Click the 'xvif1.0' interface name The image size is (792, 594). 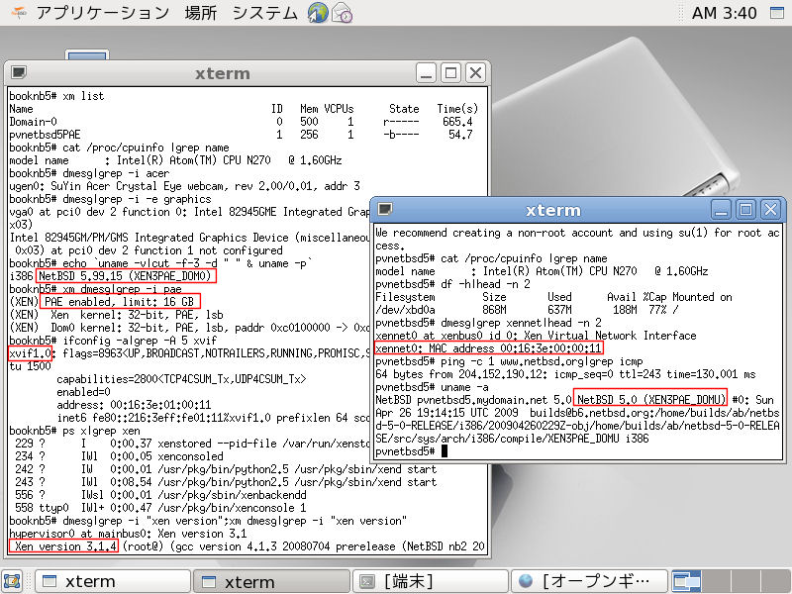pos(31,353)
